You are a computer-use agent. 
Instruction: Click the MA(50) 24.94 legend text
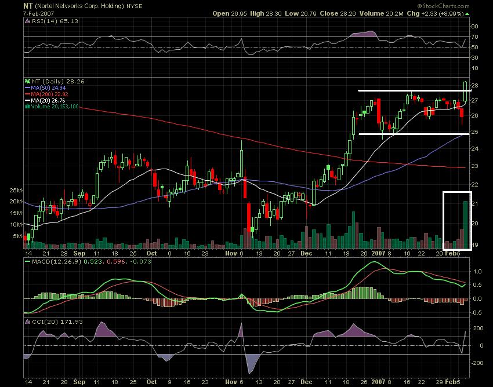(x=48, y=88)
